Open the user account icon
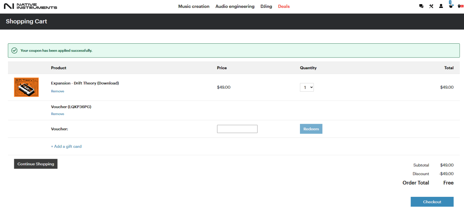 (x=441, y=6)
